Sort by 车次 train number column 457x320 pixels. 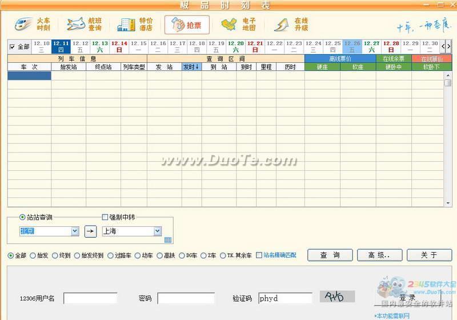[29, 67]
